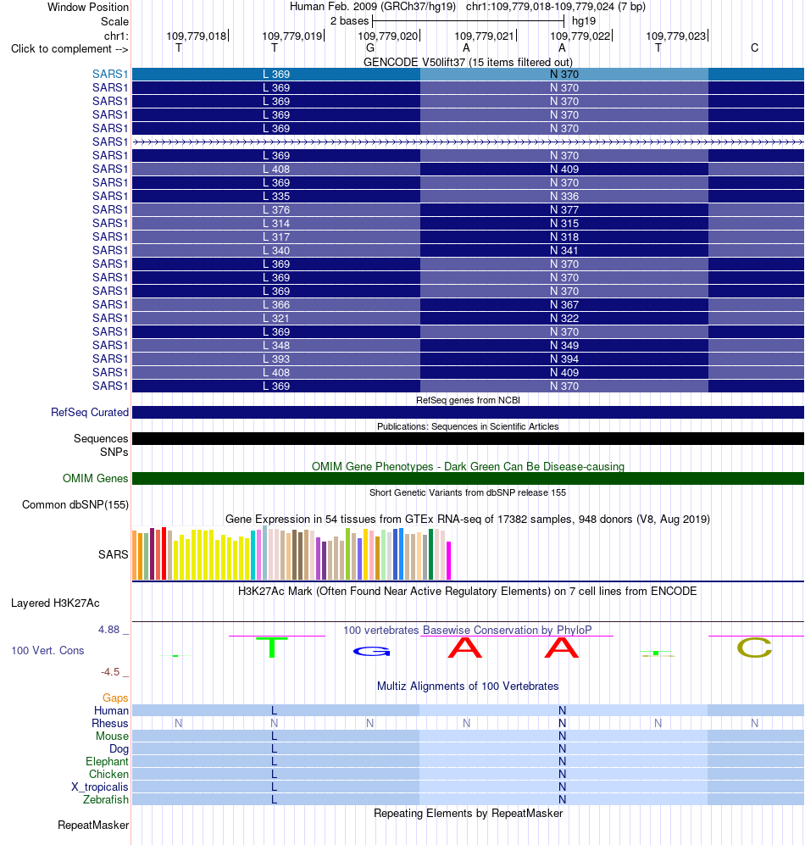
Task: Click base G in the sequence ruler
Action: coord(370,48)
